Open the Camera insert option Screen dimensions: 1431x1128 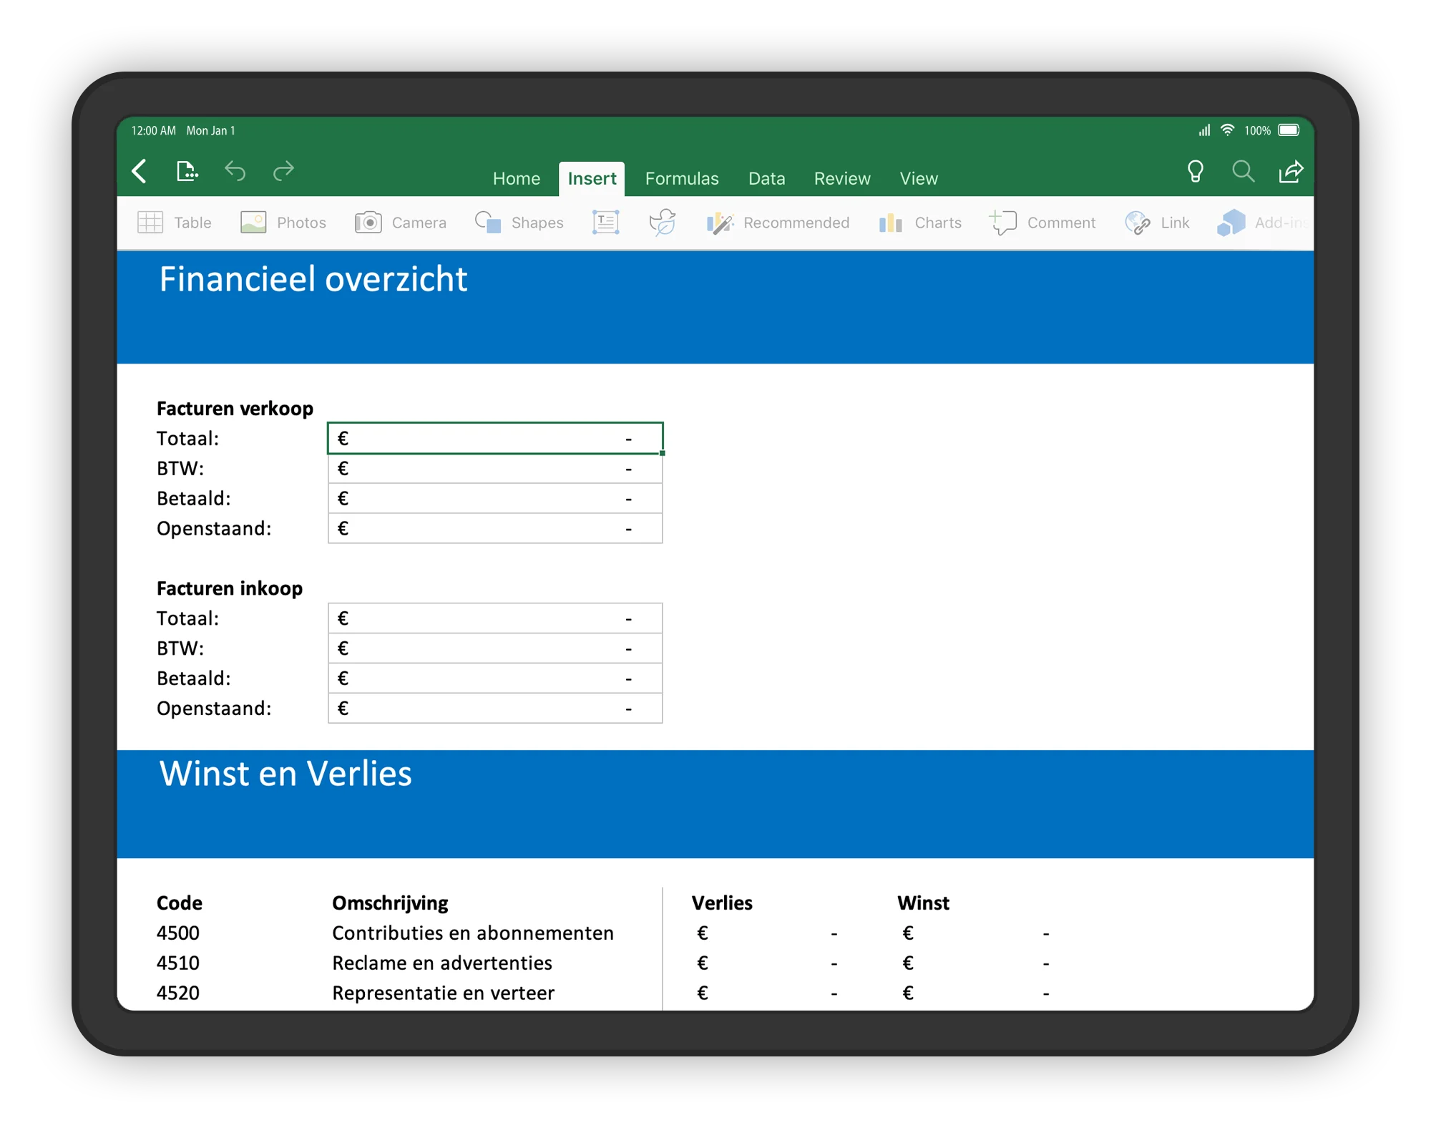[400, 223]
